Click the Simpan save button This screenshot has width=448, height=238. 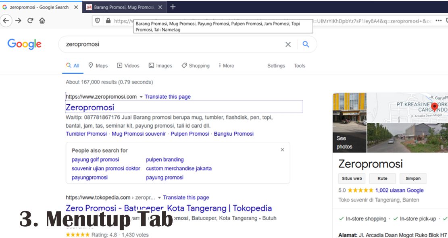tap(413, 178)
